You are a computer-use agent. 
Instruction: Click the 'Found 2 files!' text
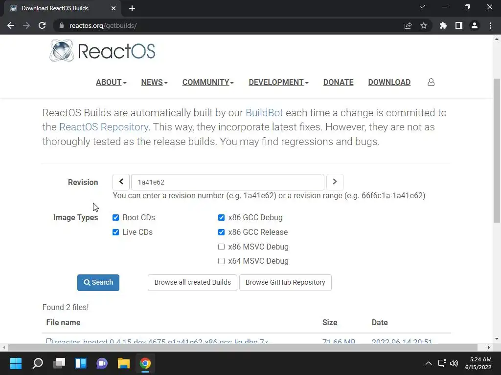tap(66, 308)
